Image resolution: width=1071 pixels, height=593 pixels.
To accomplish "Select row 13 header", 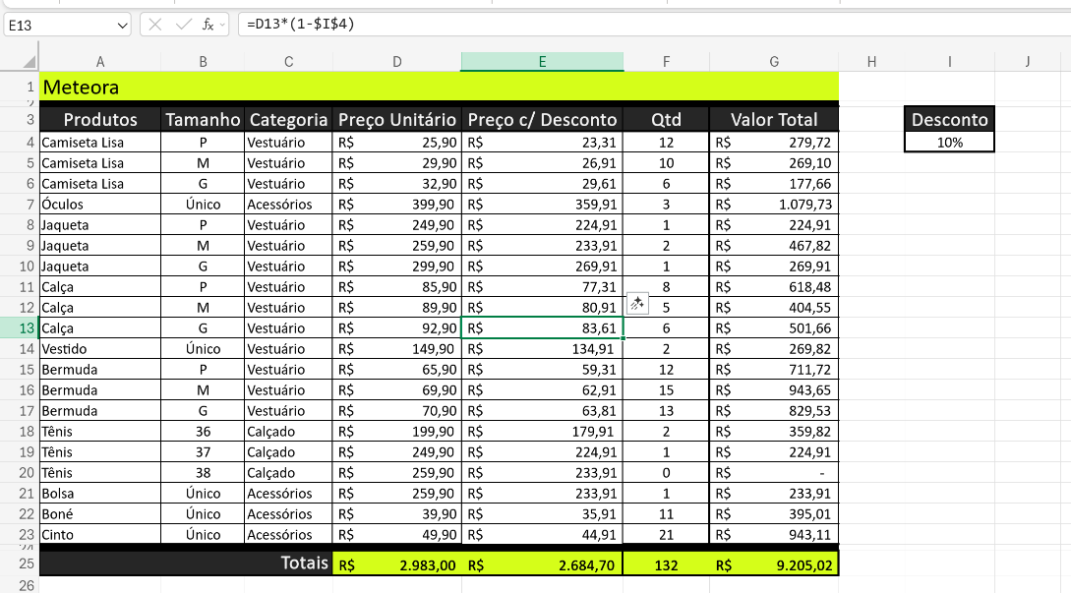I will (19, 327).
